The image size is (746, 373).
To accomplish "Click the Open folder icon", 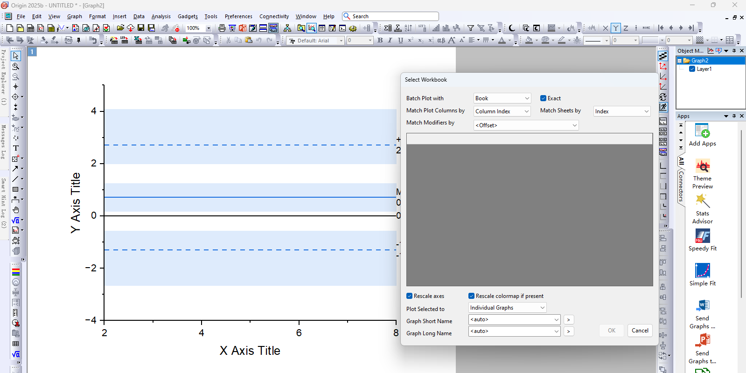I will (x=120, y=28).
